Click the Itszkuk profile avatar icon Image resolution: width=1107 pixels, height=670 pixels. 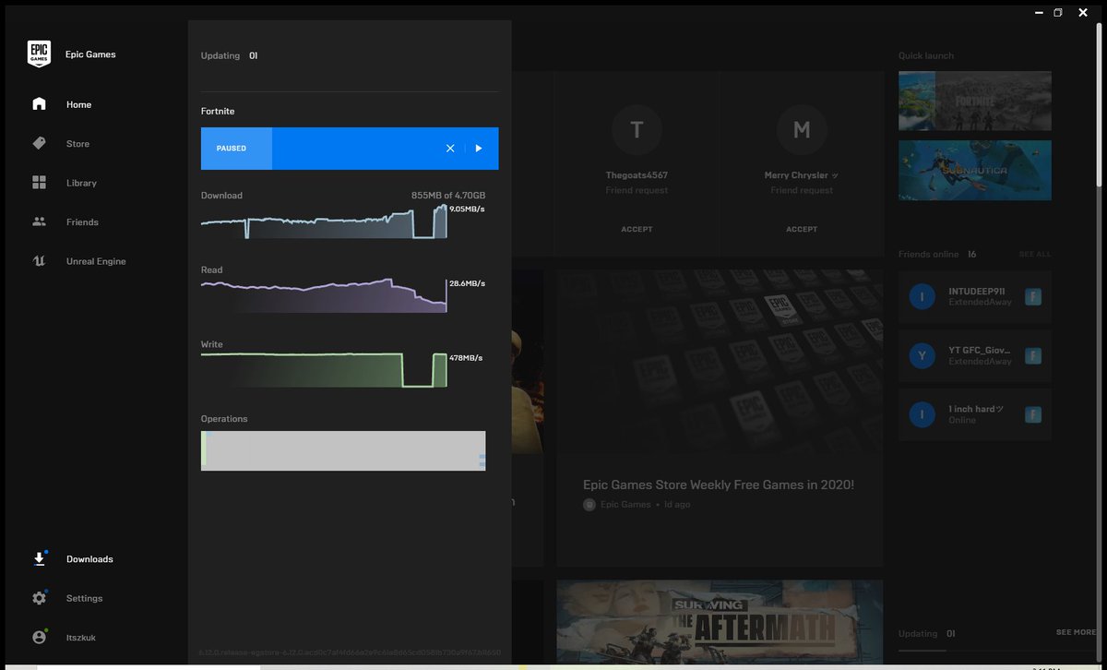click(39, 638)
